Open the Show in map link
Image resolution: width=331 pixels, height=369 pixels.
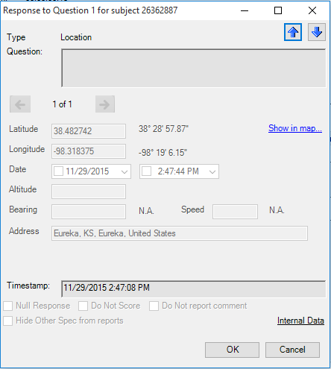[295, 128]
